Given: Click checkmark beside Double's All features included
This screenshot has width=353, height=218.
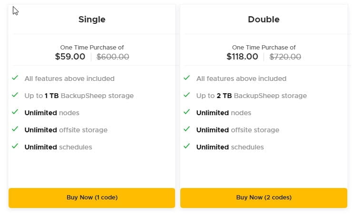Looking at the screenshot, I should [x=187, y=78].
